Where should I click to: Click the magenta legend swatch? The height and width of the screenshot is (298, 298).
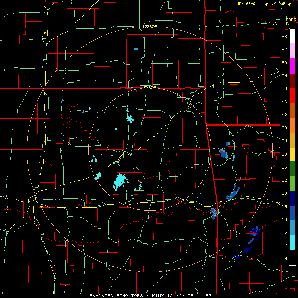pyautogui.click(x=292, y=66)
